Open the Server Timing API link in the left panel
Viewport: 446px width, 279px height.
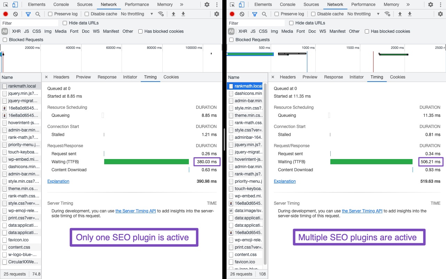(136, 211)
